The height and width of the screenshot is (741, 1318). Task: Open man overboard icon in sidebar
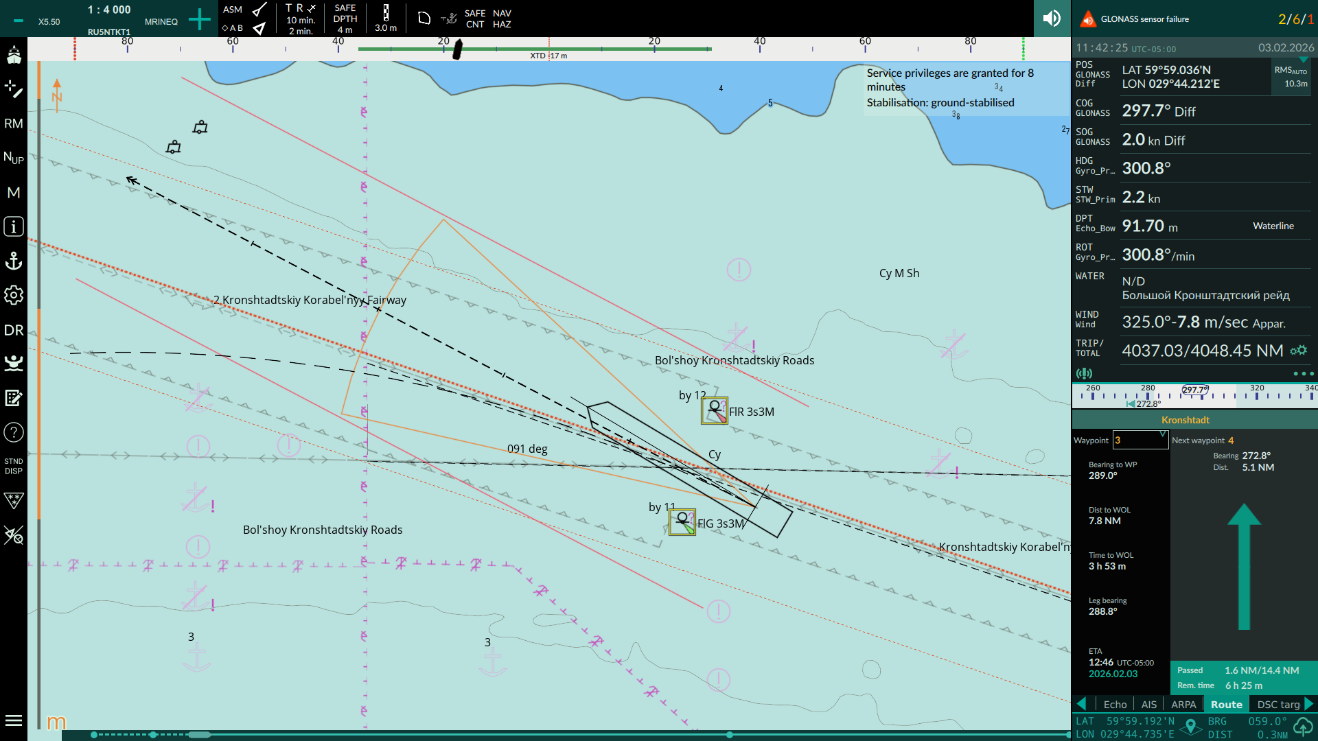(14, 363)
